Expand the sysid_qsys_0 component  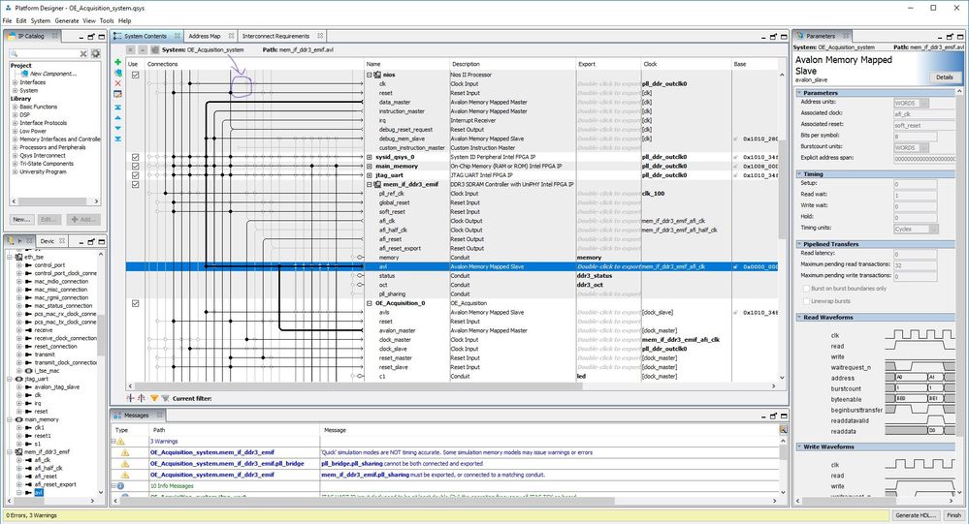(x=369, y=157)
